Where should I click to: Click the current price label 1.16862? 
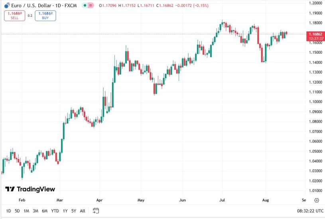[315, 34]
